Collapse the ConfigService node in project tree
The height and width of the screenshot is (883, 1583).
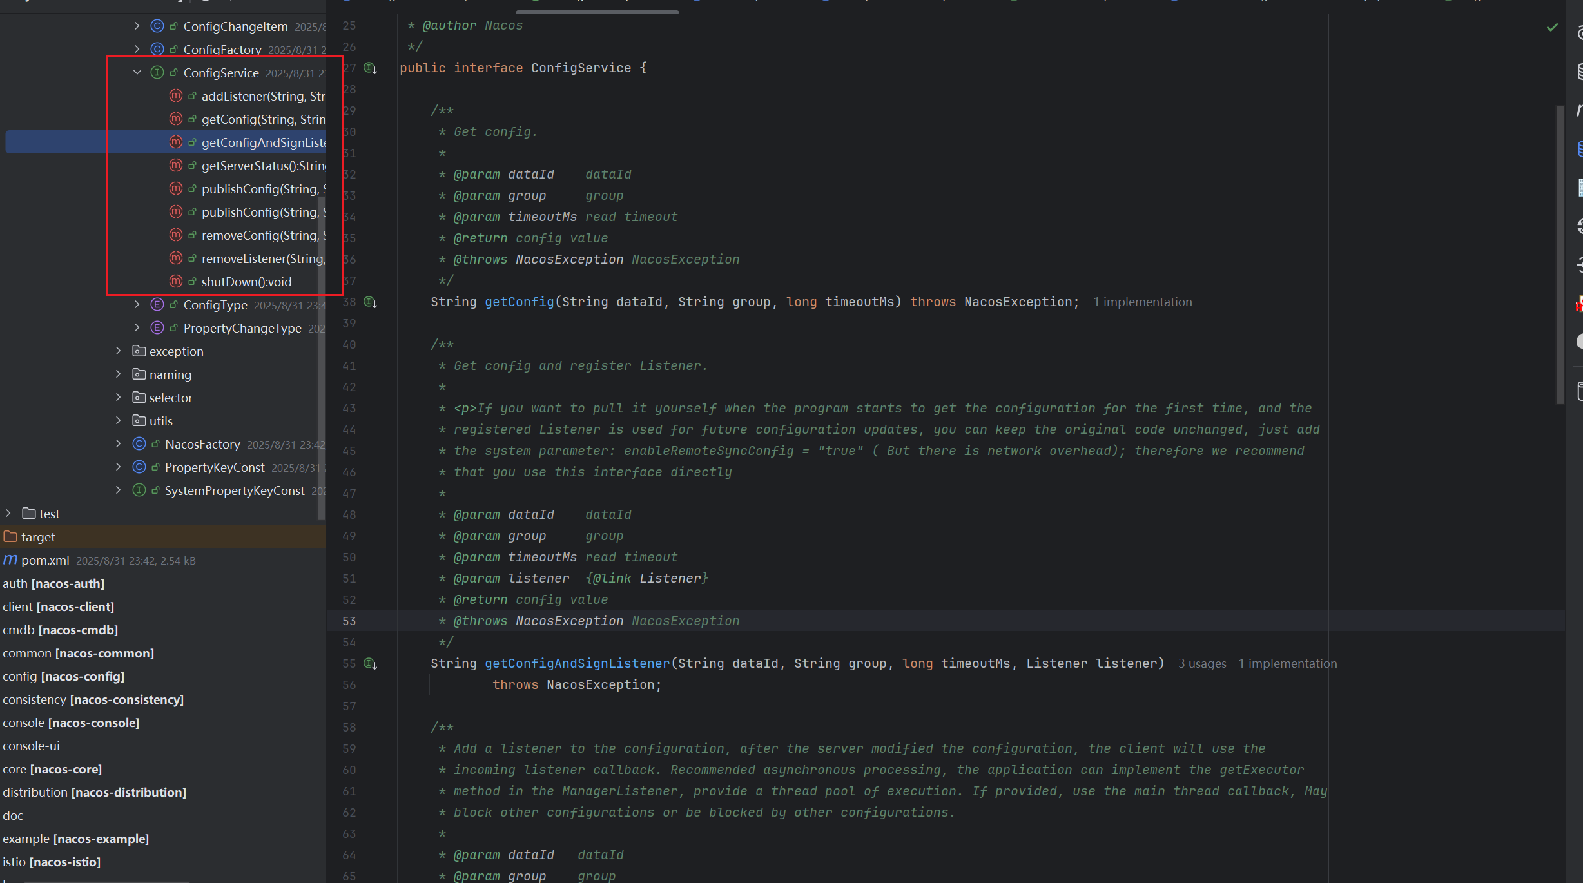[x=137, y=73]
